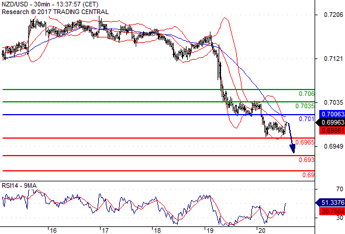Click the red 0.69861 price tag
This screenshot has height=234, width=345.
pos(332,130)
